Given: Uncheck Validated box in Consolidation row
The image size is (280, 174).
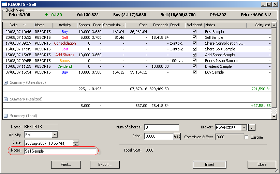Looking at the screenshot, I should pos(194,43).
